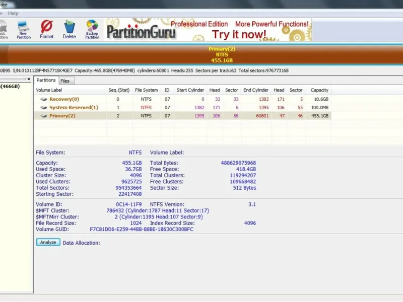Click the Primary(2) drive icon
This screenshot has width=403, height=302.
click(44, 116)
